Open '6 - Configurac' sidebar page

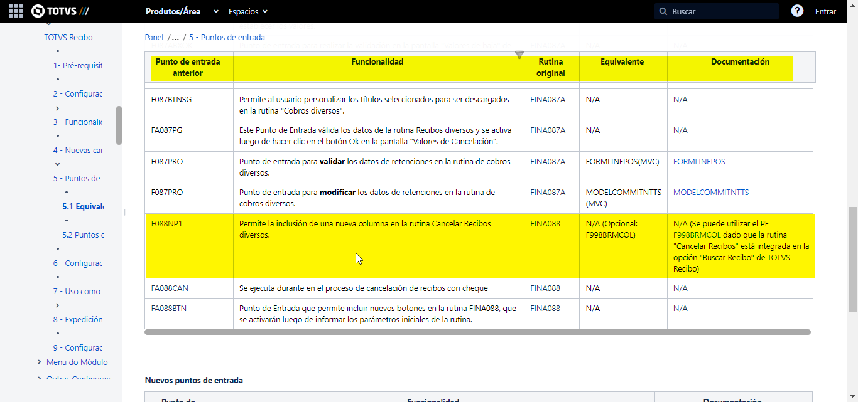78,263
